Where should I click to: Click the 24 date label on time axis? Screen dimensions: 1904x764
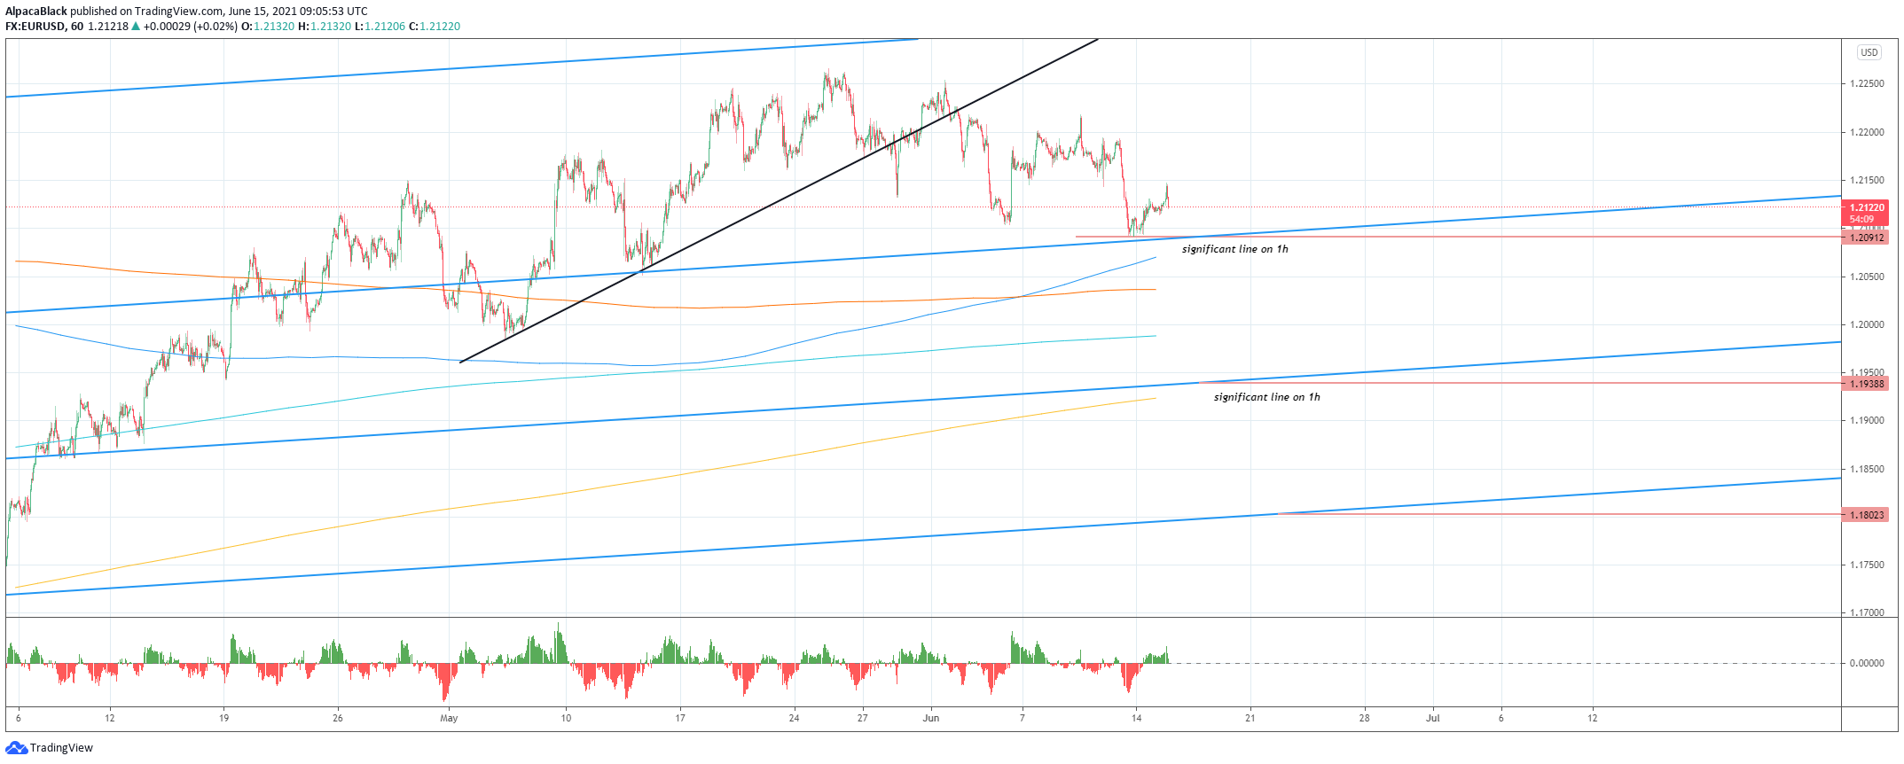pos(794,719)
